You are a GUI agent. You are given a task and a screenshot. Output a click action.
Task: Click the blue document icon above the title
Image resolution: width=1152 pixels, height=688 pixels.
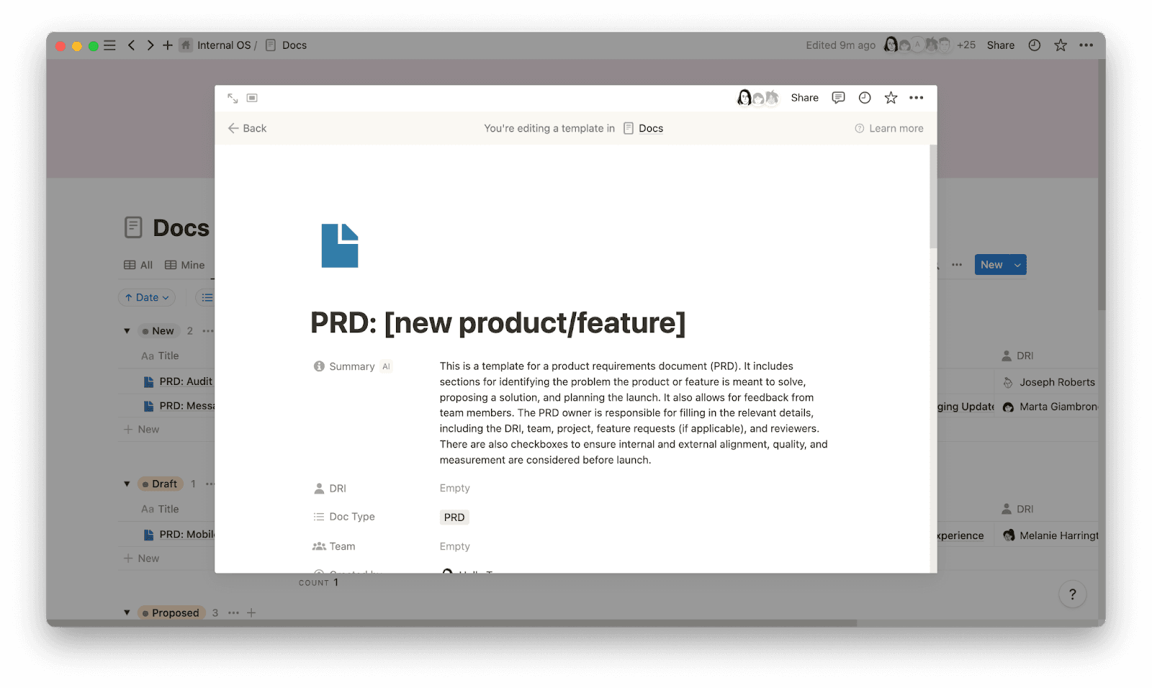(x=339, y=245)
